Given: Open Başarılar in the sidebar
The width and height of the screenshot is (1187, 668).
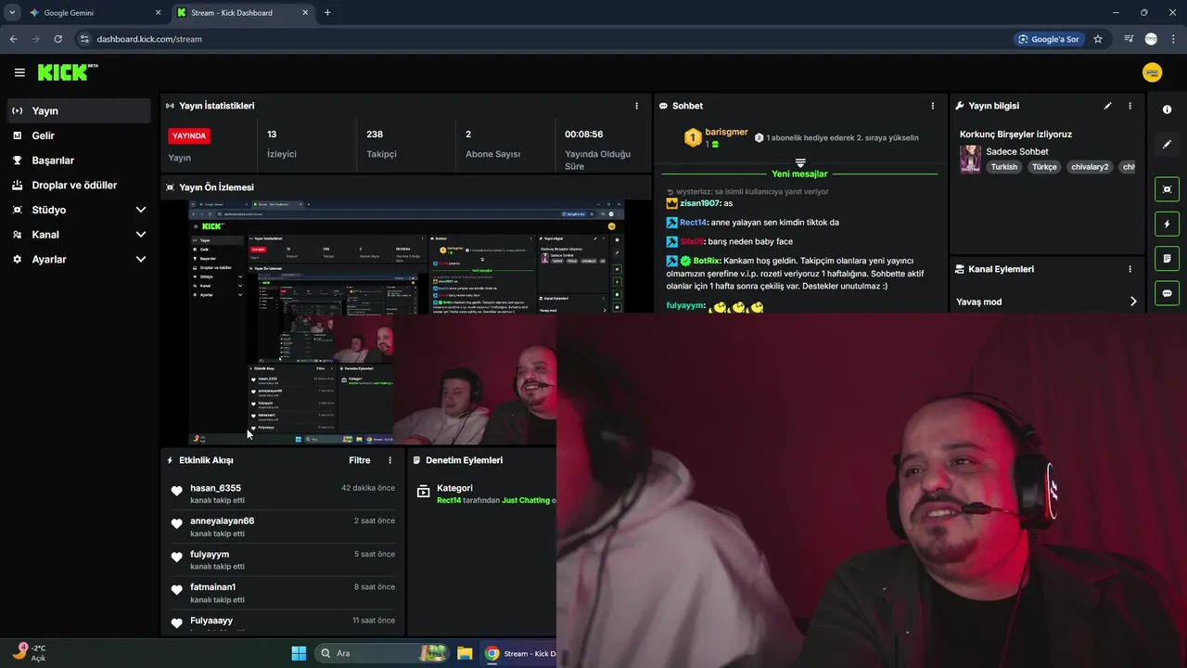Looking at the screenshot, I should pos(79,161).
